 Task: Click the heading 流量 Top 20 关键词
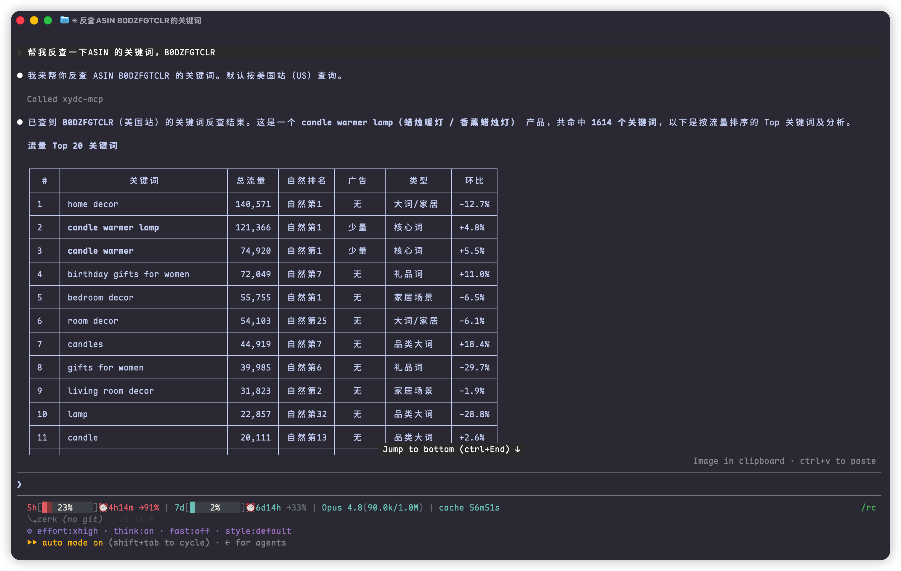[x=73, y=146]
